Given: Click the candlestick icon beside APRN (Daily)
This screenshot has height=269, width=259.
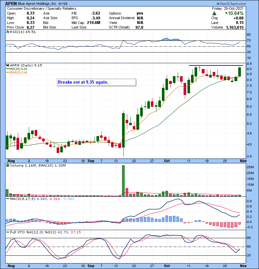Looking at the screenshot, I should pos(7,65).
